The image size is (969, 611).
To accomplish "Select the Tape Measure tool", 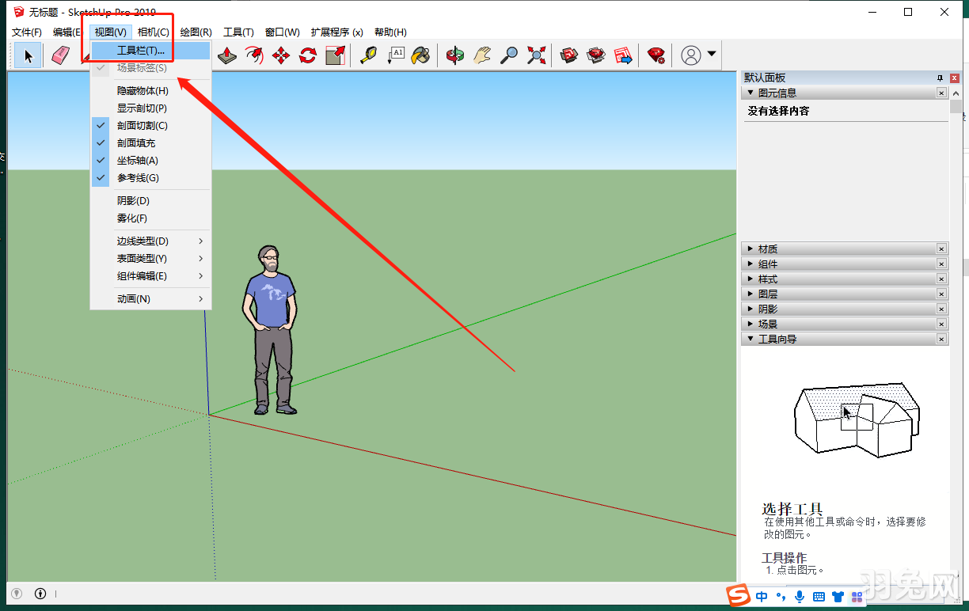I will [367, 55].
